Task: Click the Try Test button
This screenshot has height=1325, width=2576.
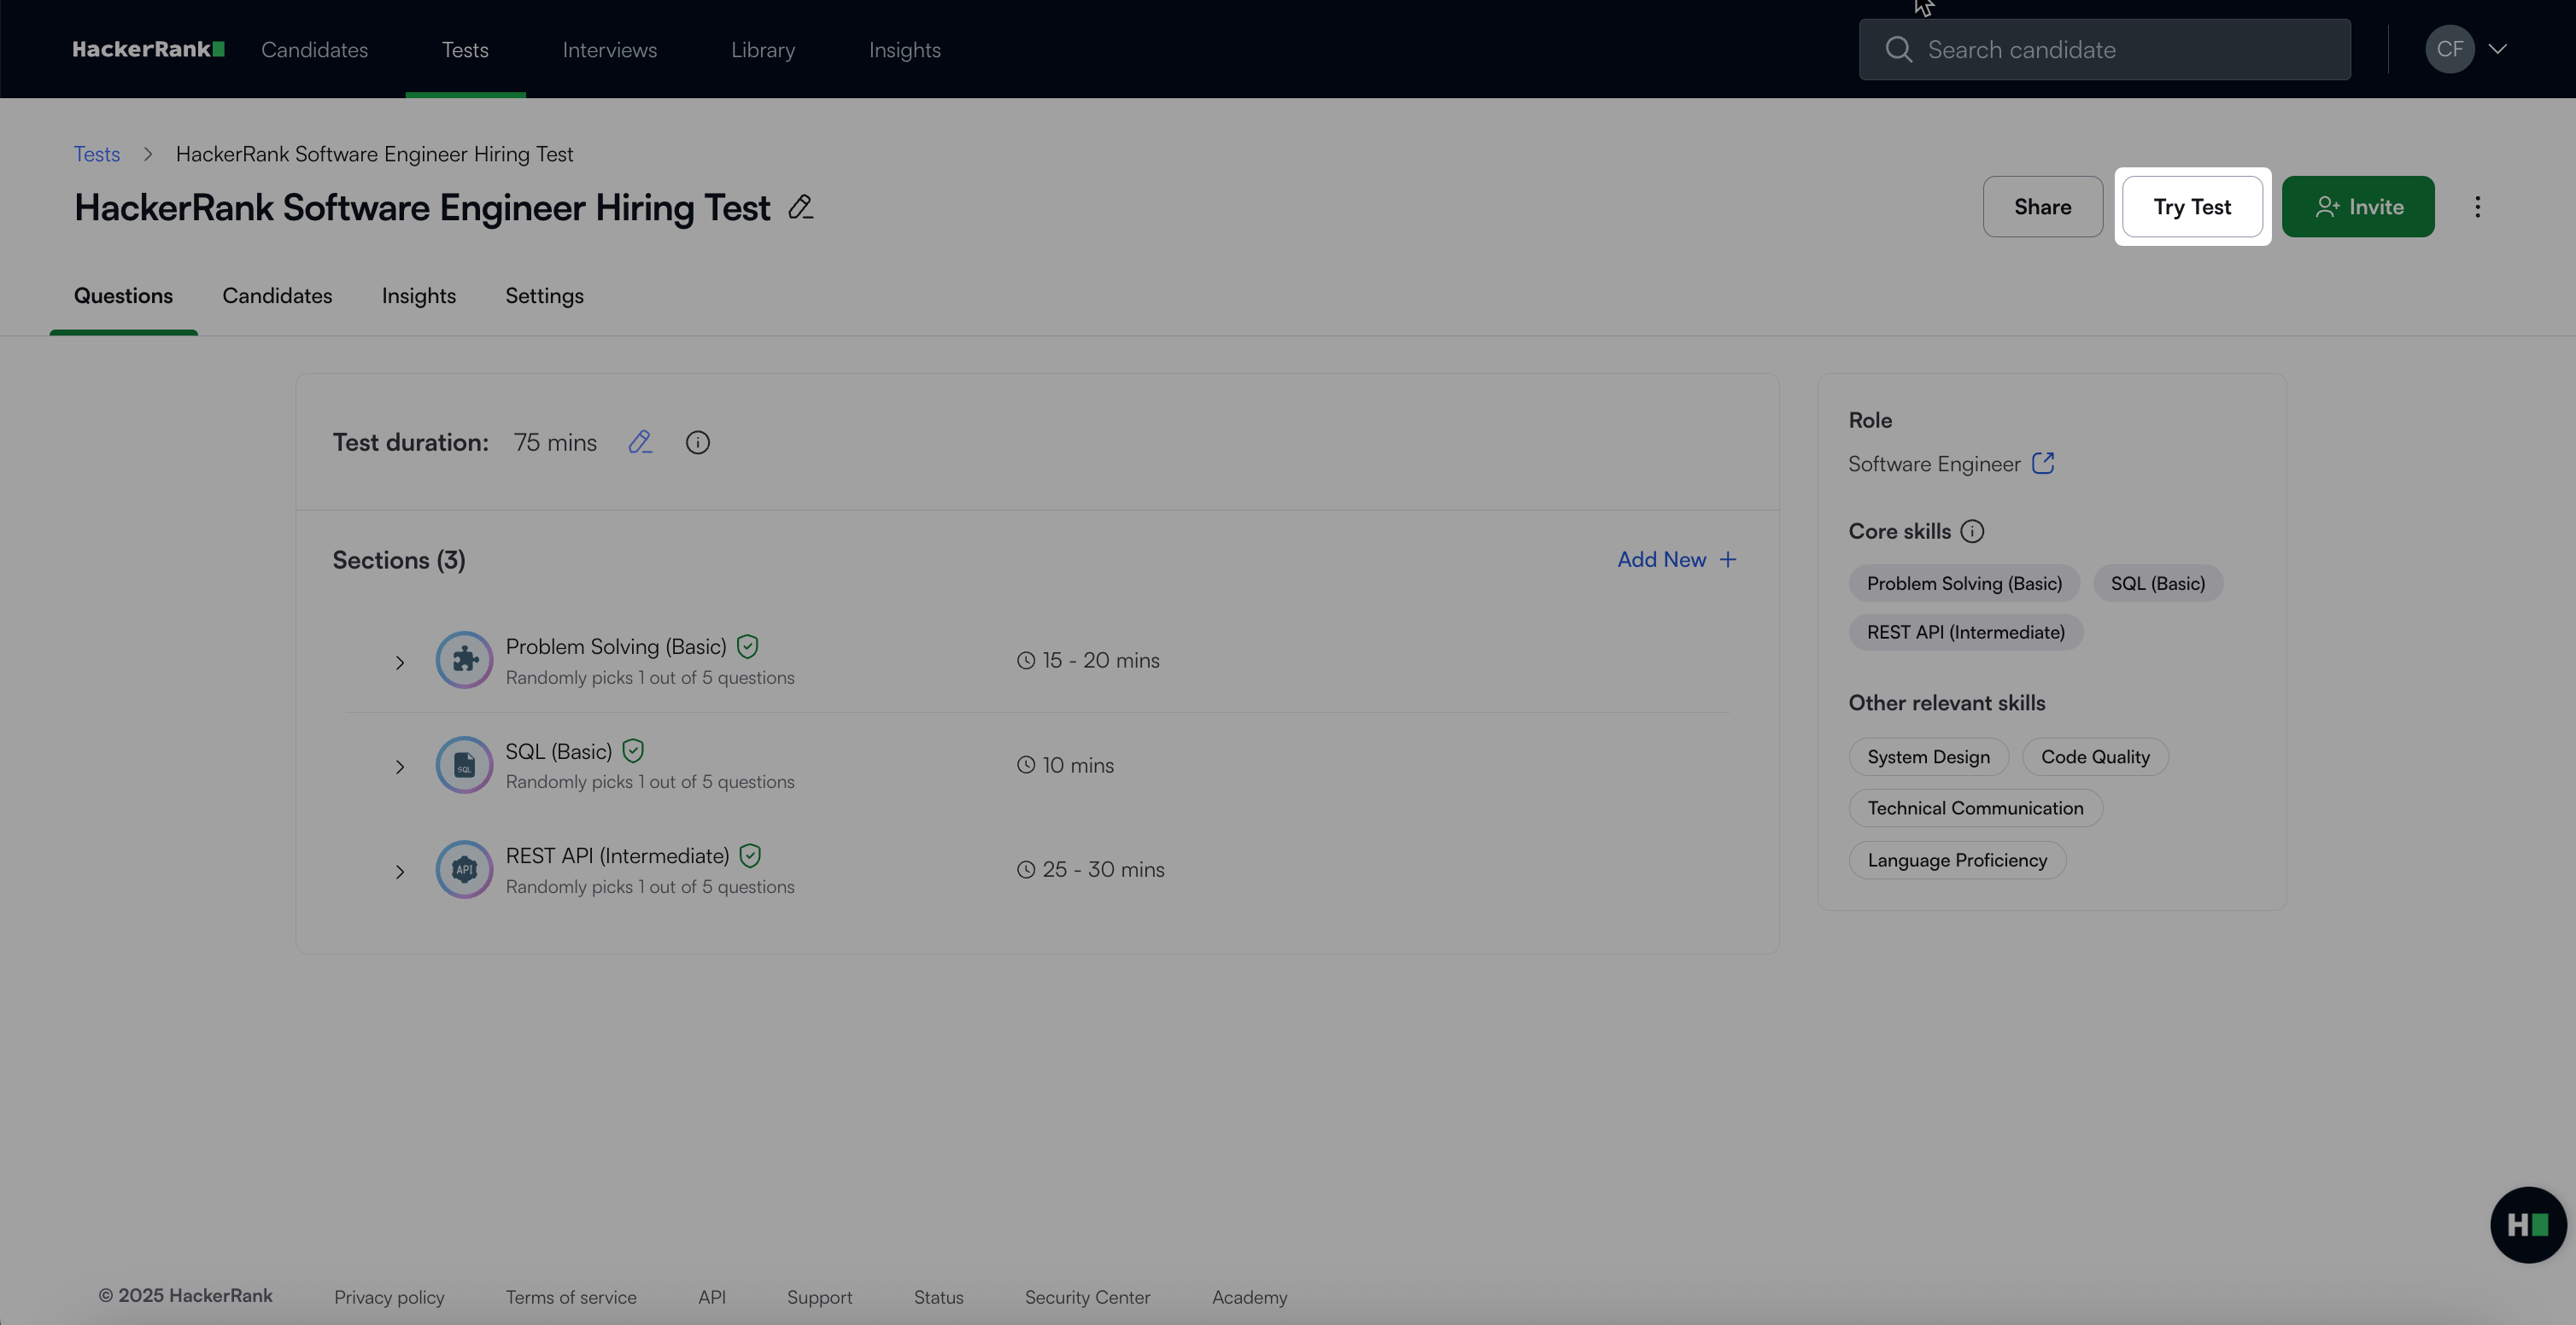Action: [2192, 207]
